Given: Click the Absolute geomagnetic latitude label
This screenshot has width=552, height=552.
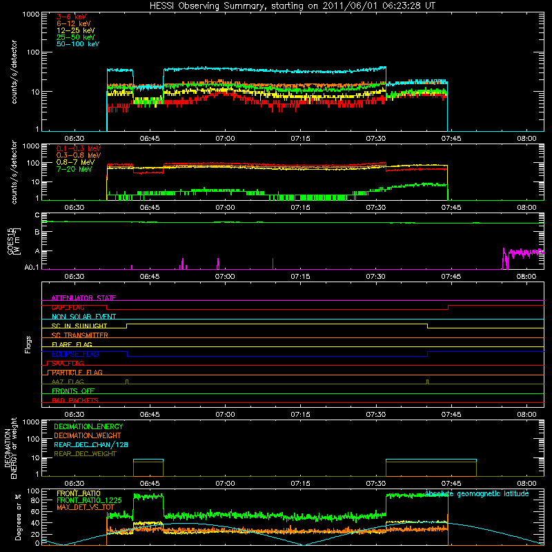Looking at the screenshot, I should 477,493.
